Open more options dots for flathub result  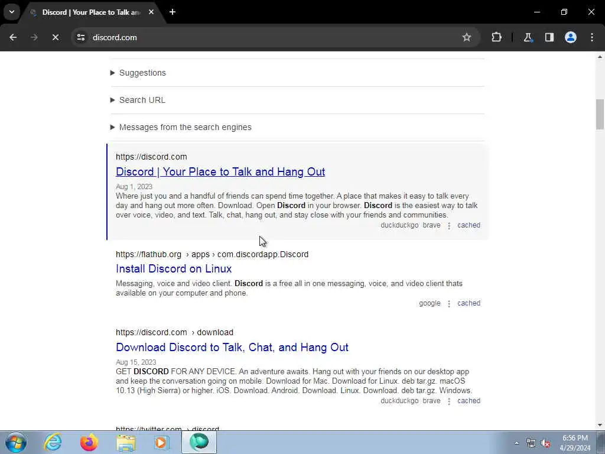click(x=449, y=304)
